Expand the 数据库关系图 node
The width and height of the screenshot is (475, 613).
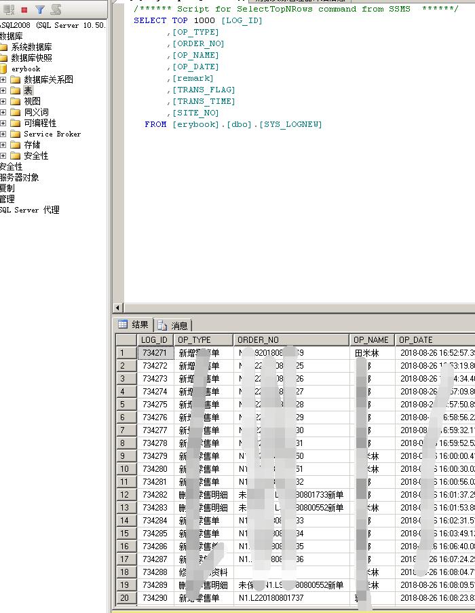click(3, 79)
